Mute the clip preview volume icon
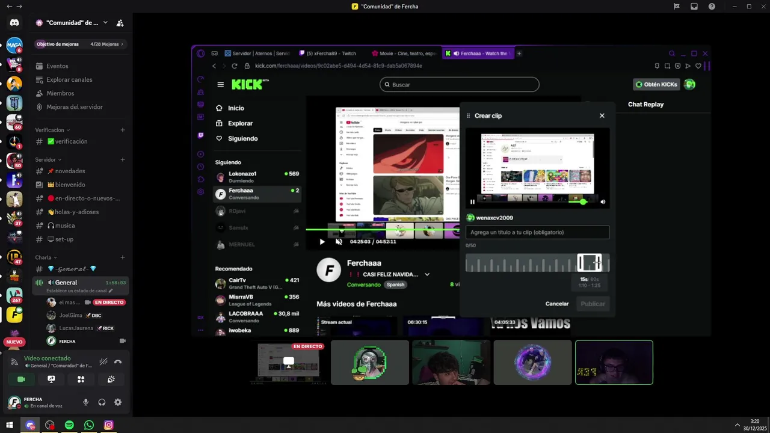The image size is (770, 433). pos(603,202)
